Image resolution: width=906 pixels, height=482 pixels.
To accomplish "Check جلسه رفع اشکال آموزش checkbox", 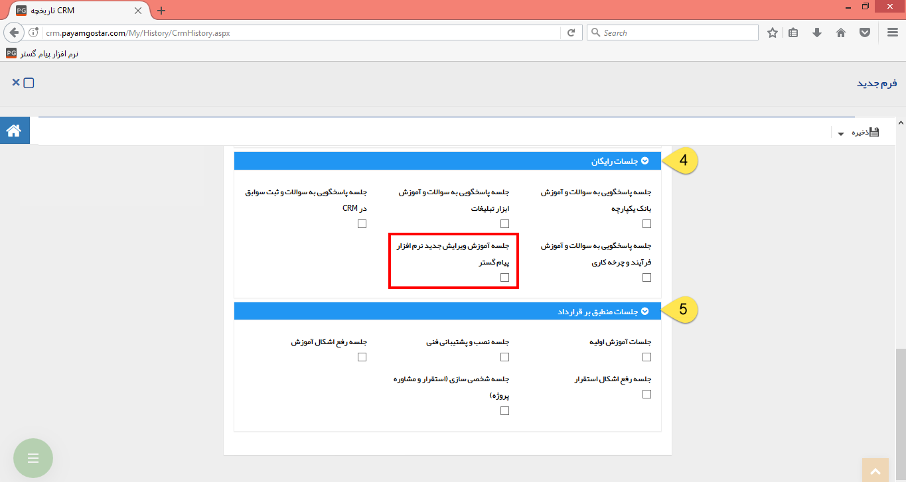I will 362,357.
